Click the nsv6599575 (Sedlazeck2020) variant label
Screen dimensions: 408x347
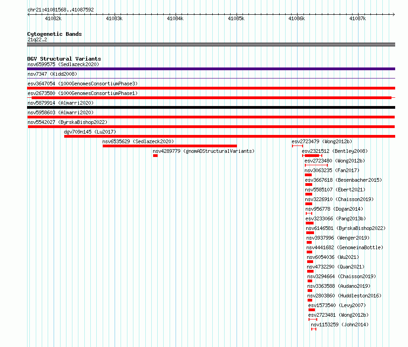[x=63, y=64]
